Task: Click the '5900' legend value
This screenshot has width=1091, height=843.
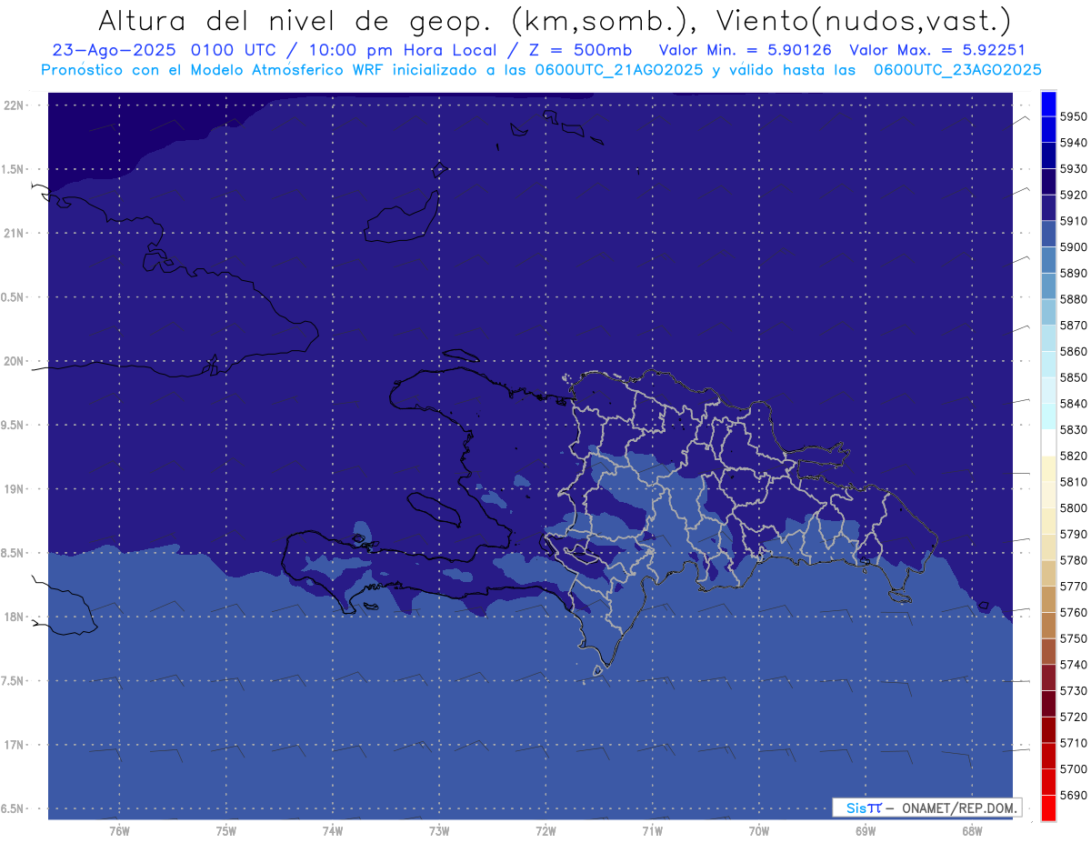Action: tap(1073, 247)
